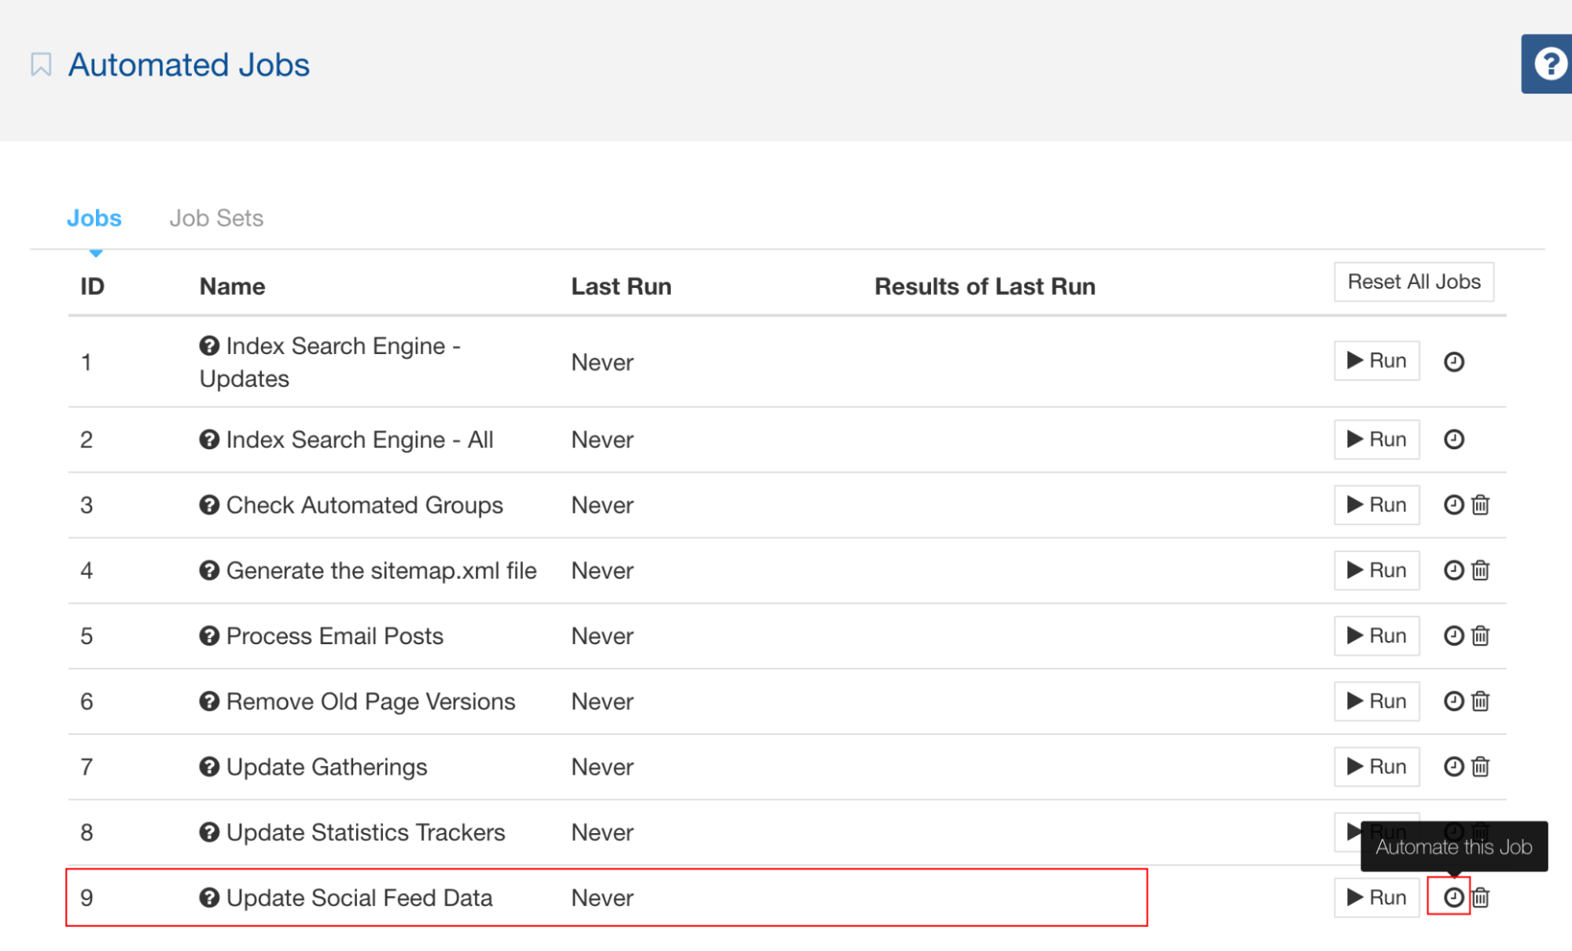Automate the Remove Old Page Versions job

[x=1453, y=700]
